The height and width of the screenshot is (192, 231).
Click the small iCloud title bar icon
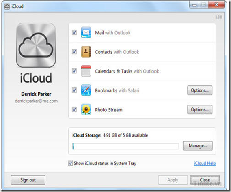[x=7, y=6]
